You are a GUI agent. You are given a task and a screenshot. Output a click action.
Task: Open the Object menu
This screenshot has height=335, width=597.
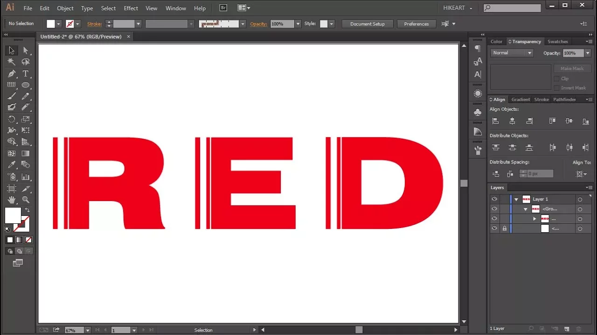coord(65,8)
